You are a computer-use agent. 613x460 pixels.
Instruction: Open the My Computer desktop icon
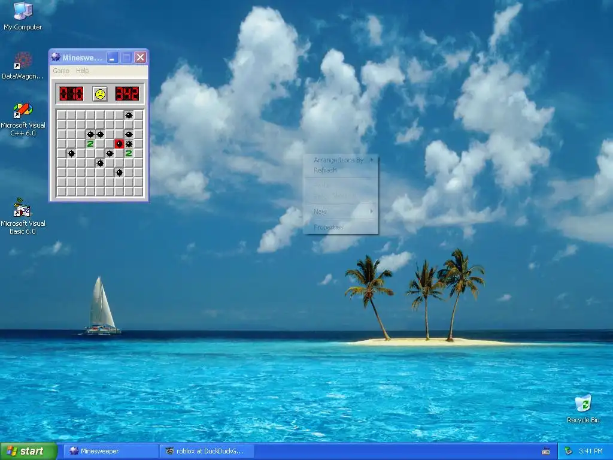point(23,16)
